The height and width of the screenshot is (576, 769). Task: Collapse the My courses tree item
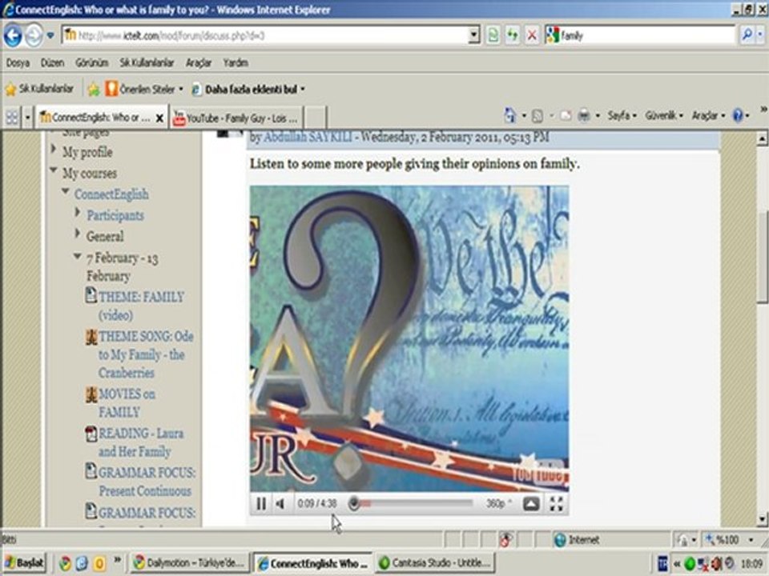[54, 170]
